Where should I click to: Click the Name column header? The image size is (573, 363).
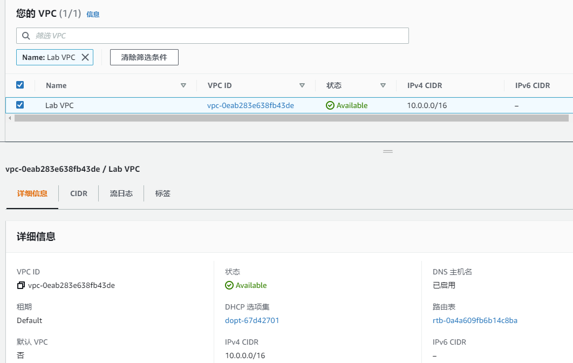coord(56,85)
